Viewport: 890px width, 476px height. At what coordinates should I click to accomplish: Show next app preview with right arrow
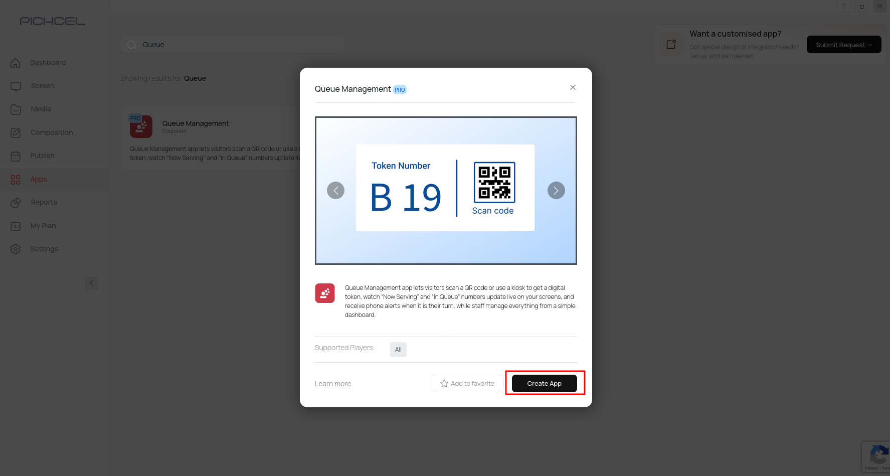(556, 190)
